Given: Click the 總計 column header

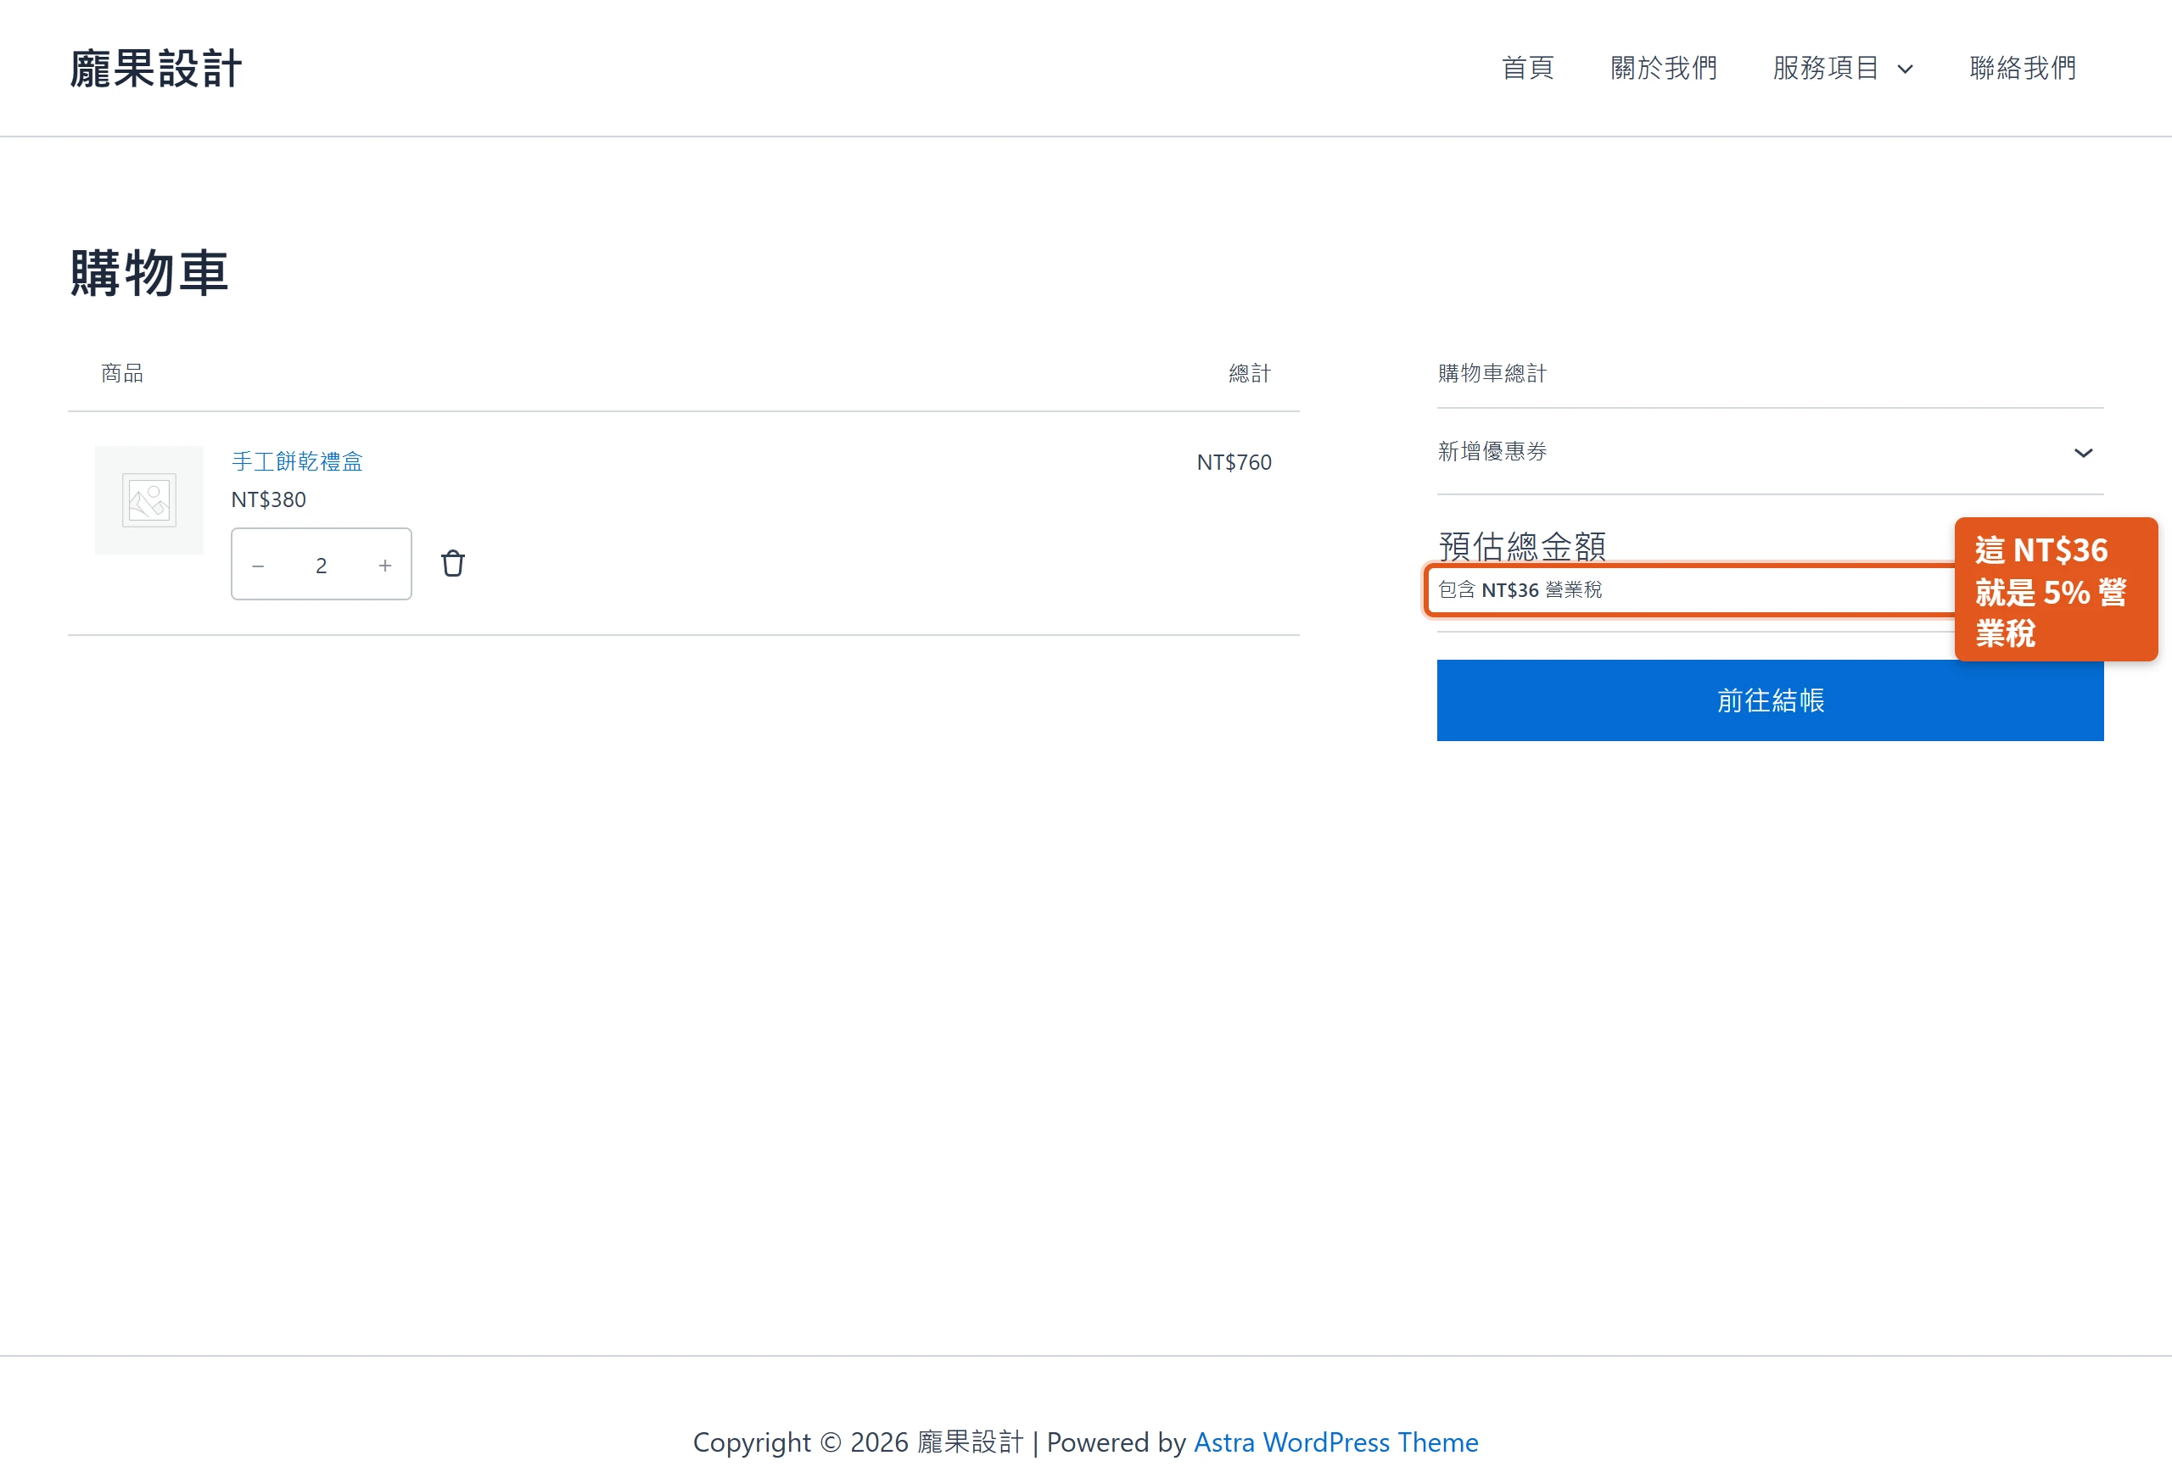Looking at the screenshot, I should 1250,373.
